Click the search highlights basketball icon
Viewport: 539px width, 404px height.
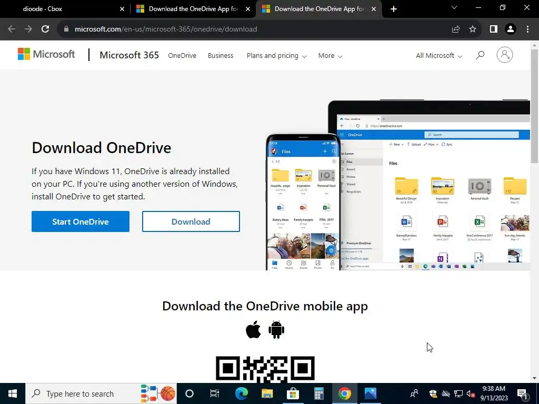pyautogui.click(x=168, y=393)
